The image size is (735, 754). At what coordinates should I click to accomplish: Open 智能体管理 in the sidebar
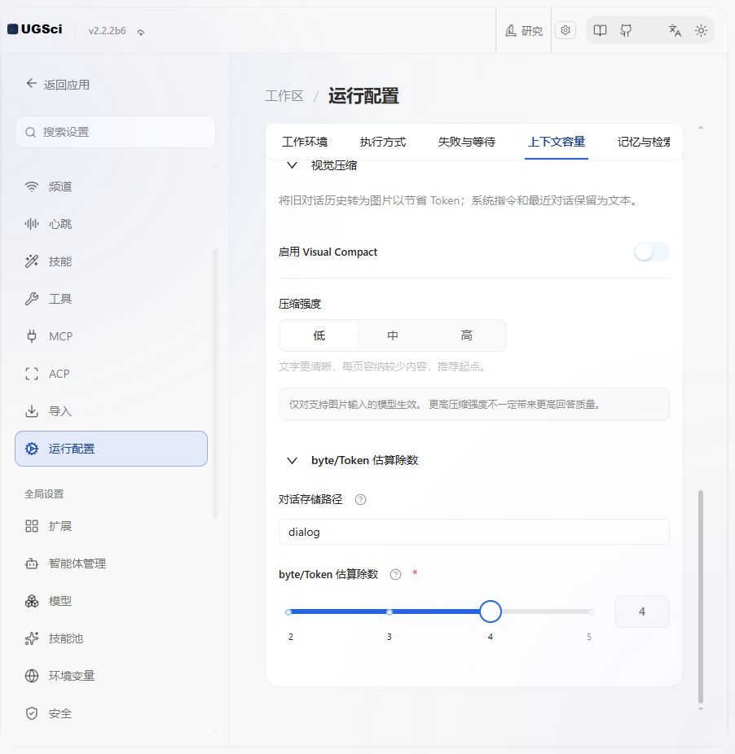point(111,563)
